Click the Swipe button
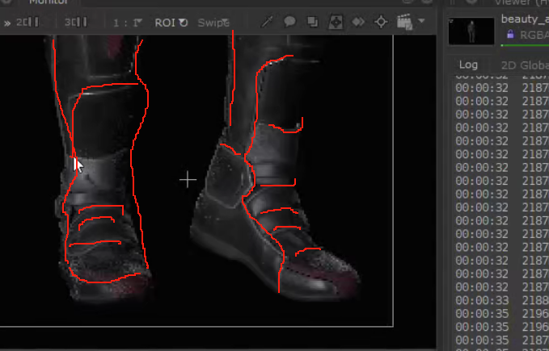Screen dimensions: 549x351 click(x=213, y=22)
